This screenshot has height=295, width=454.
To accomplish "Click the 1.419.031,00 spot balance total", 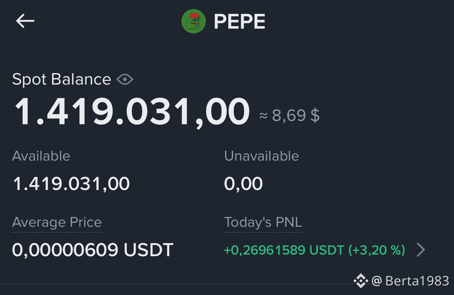I will tap(132, 112).
